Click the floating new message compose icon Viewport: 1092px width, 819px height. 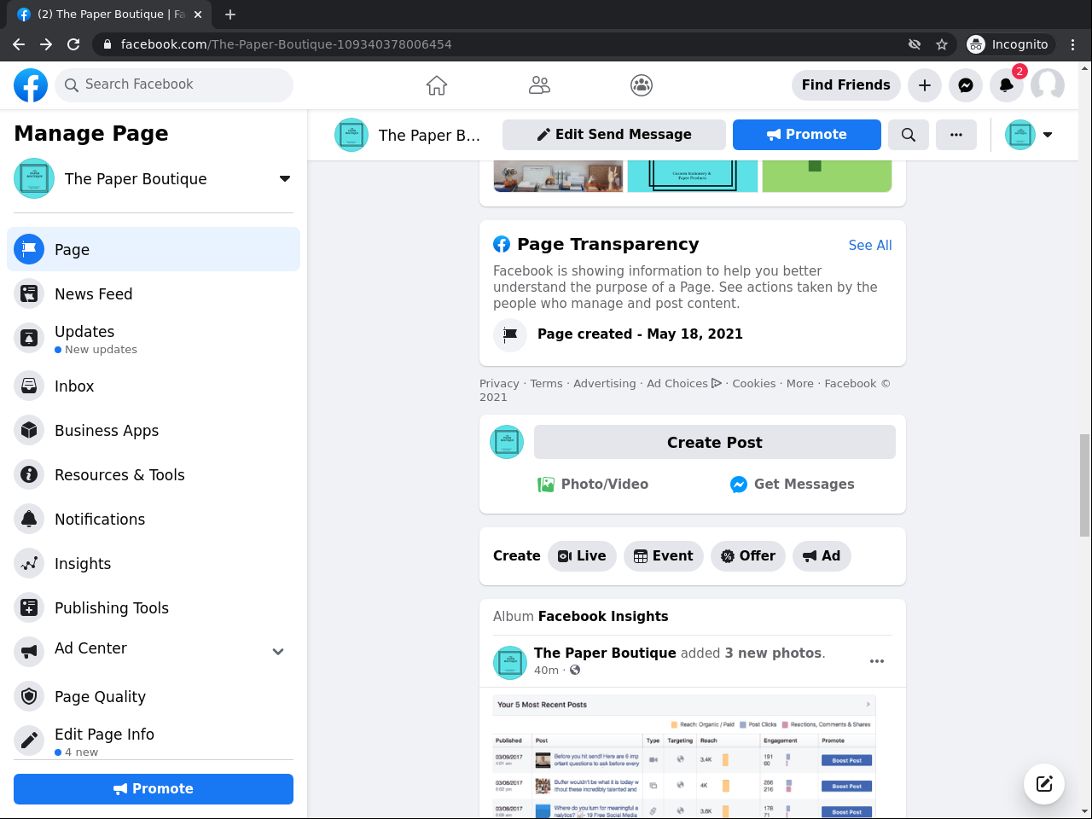coord(1044,784)
